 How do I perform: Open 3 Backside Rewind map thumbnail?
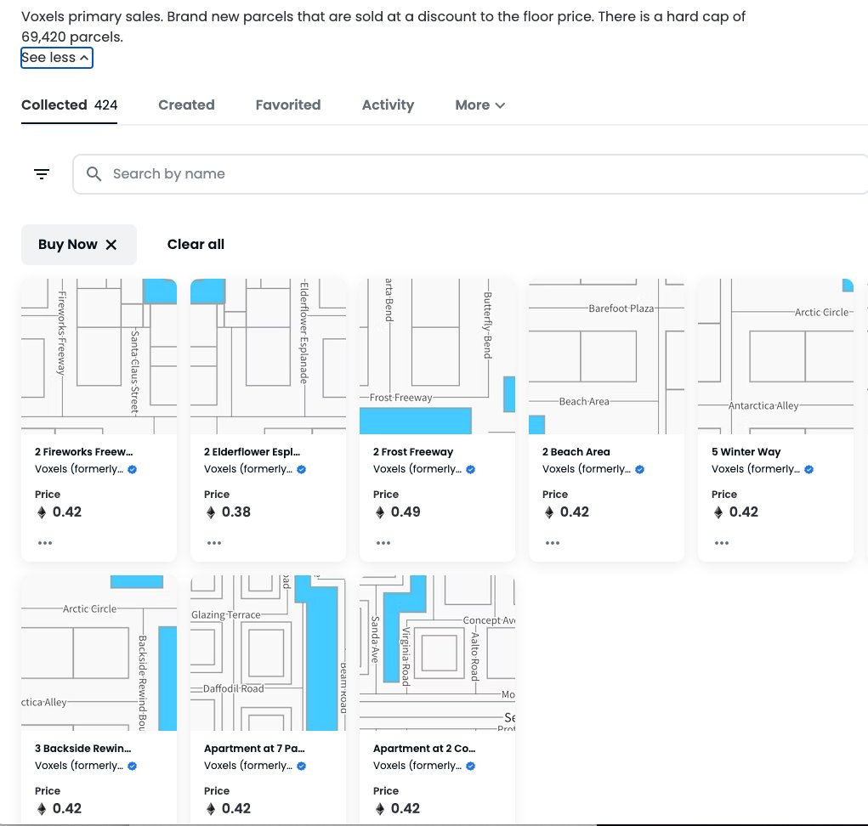pyautogui.click(x=99, y=653)
